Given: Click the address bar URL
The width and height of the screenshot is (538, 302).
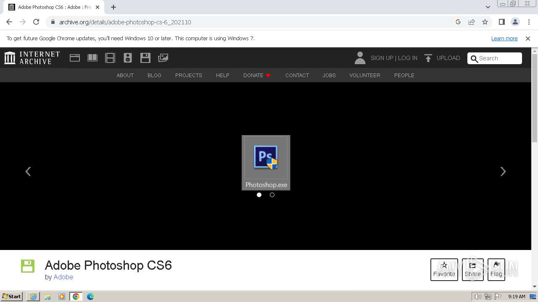Looking at the screenshot, I should (125, 22).
